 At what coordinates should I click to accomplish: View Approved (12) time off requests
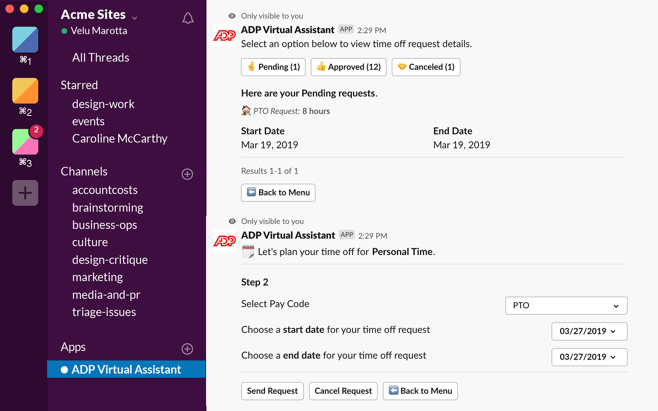[348, 67]
